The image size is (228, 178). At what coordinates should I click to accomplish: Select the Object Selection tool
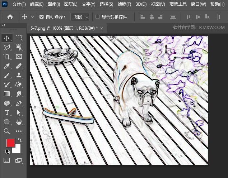click(19, 47)
